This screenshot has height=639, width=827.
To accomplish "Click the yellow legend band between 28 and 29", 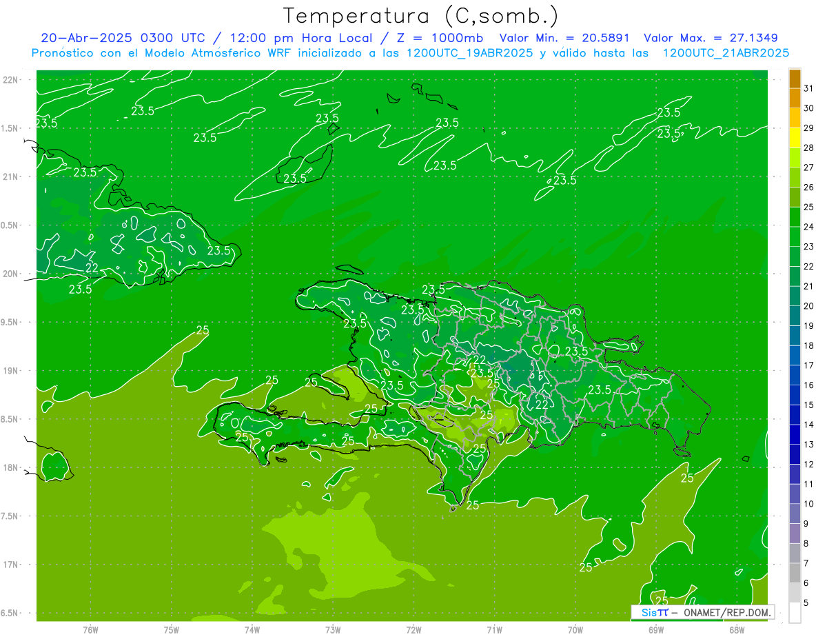I will (x=795, y=138).
